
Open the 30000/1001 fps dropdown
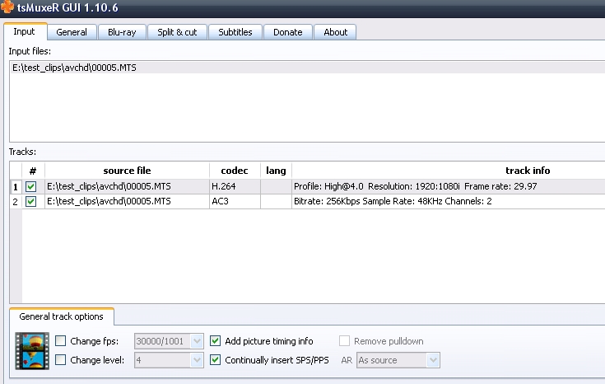[x=169, y=341]
